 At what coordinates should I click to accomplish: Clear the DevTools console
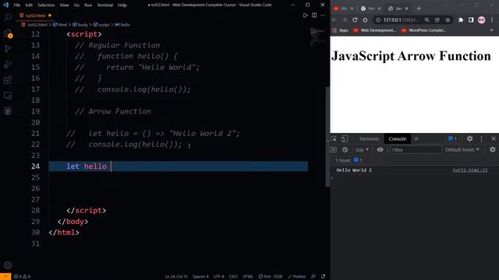(345, 149)
